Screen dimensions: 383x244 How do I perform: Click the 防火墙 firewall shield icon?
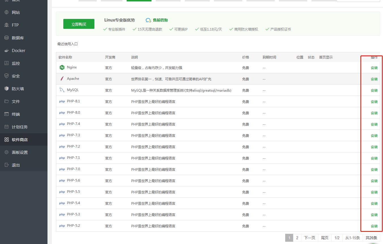[7, 89]
